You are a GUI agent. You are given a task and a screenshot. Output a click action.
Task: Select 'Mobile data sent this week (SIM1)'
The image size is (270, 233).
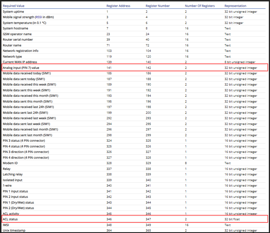click(x=26, y=90)
